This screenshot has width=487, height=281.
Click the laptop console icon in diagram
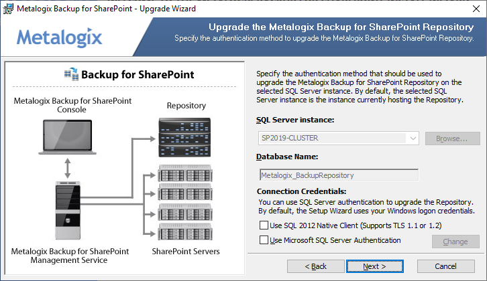(66, 135)
